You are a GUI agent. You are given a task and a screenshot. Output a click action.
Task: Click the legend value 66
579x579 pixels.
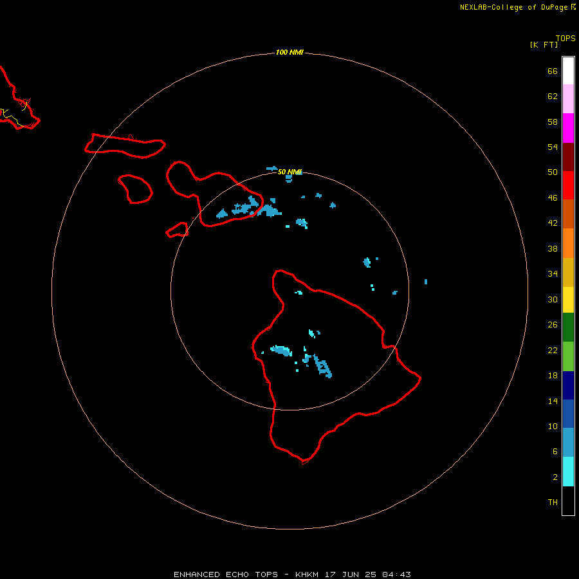pyautogui.click(x=553, y=71)
